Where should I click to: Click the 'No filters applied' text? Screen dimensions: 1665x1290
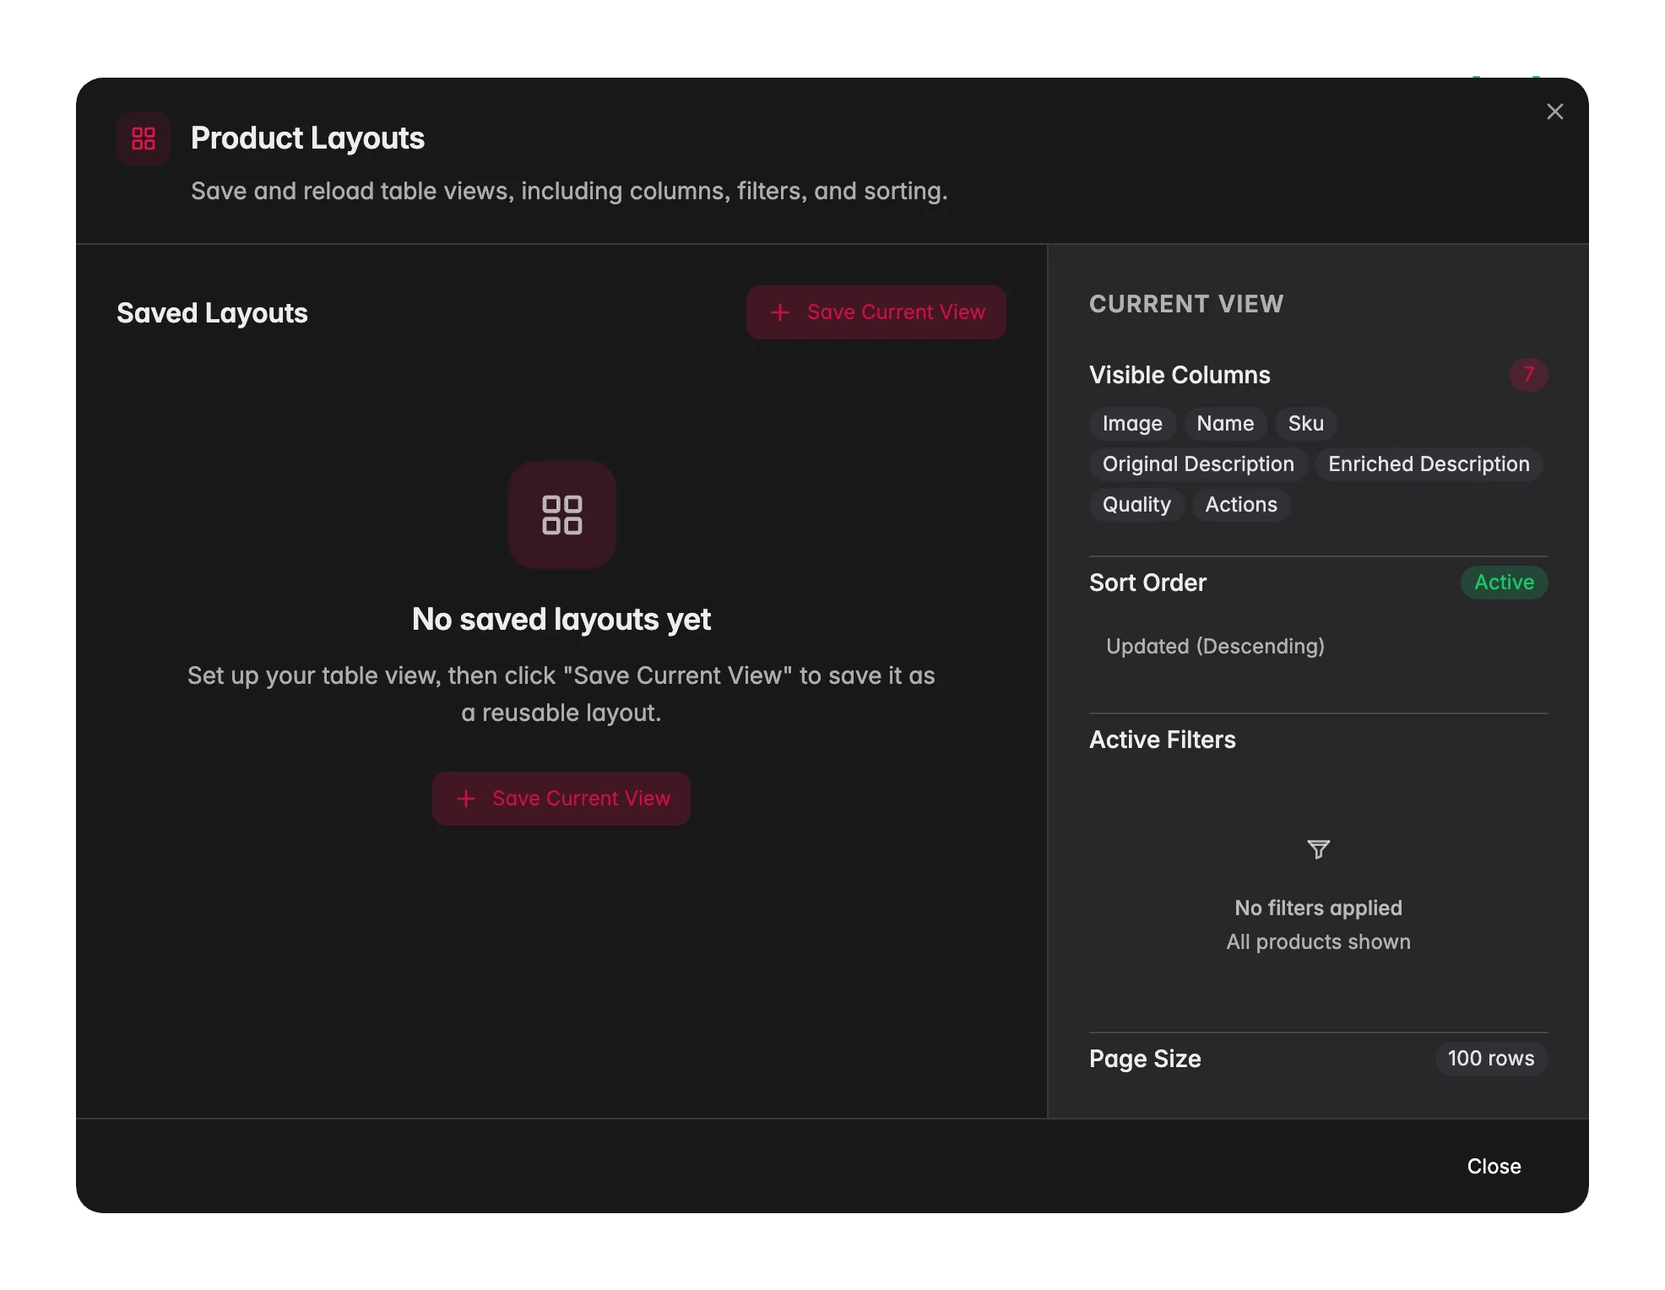[1318, 908]
